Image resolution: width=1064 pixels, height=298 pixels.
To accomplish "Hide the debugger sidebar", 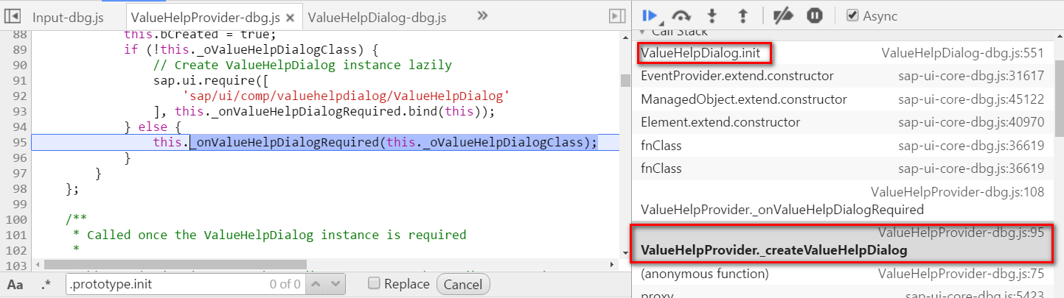I will pyautogui.click(x=617, y=15).
